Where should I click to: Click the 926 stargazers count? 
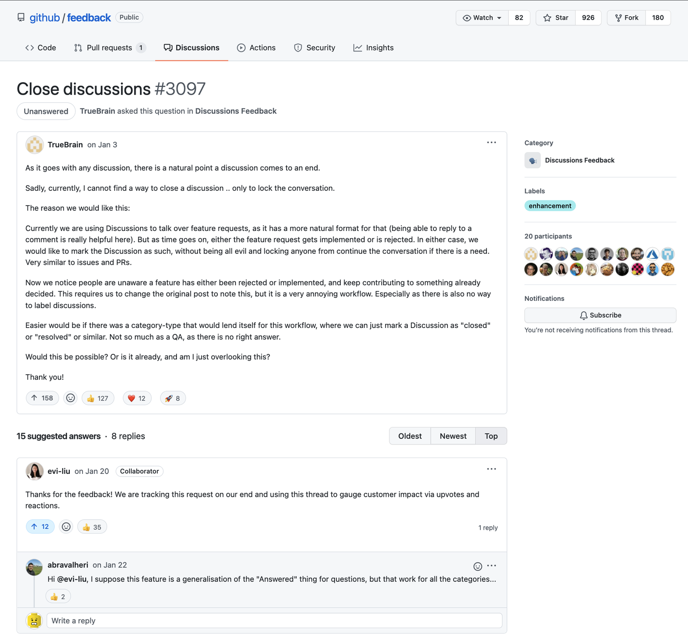tap(588, 18)
